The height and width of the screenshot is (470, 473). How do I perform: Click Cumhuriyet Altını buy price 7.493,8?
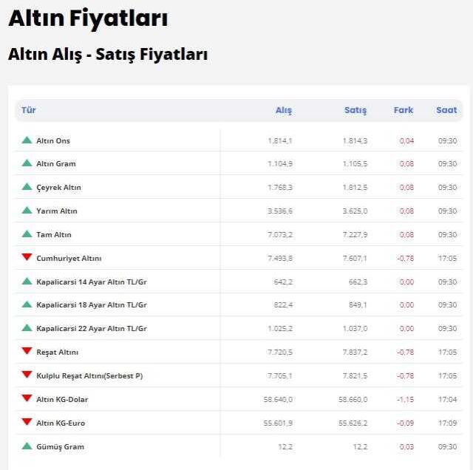click(x=280, y=258)
